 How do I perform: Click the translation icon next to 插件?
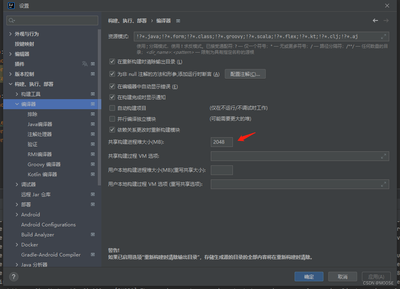(x=84, y=64)
